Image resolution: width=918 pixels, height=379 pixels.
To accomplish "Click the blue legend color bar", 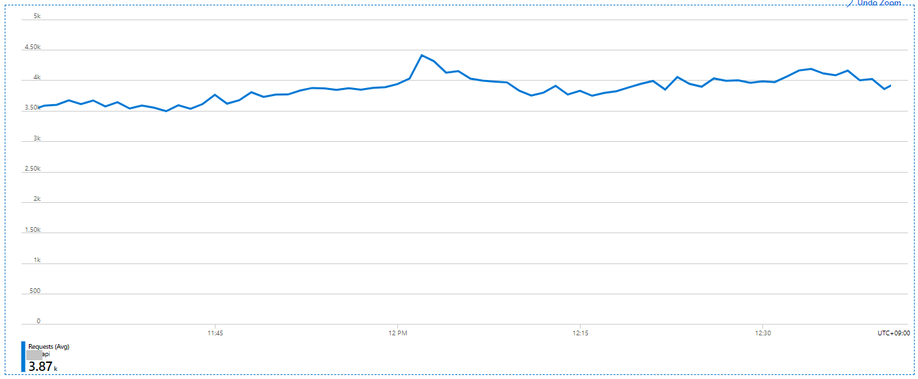I will click(x=23, y=356).
